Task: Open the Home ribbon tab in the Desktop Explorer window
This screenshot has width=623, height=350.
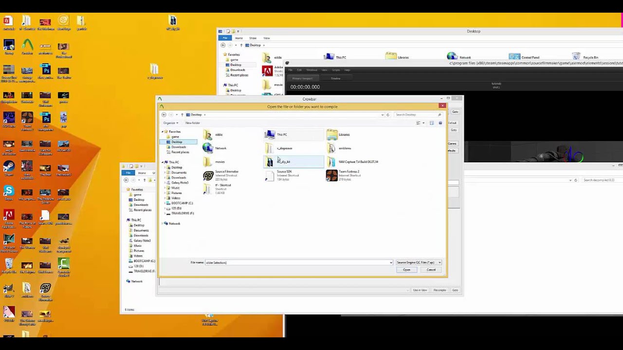Action: (x=239, y=38)
